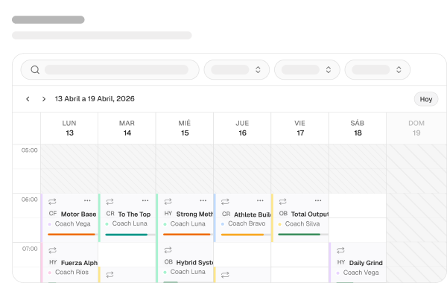This screenshot has height=283, width=447.
Task: Open the Strong Meth class title
Action: point(194,214)
